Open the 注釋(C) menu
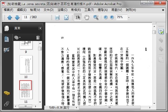This screenshot has width=168, height=112. point(62,10)
